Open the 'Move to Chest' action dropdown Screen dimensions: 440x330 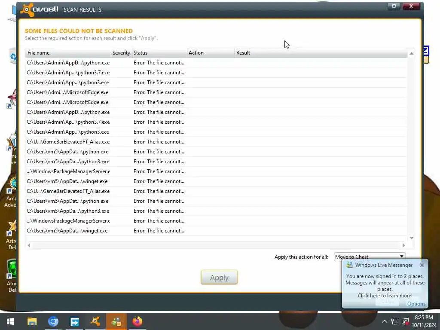point(370,257)
